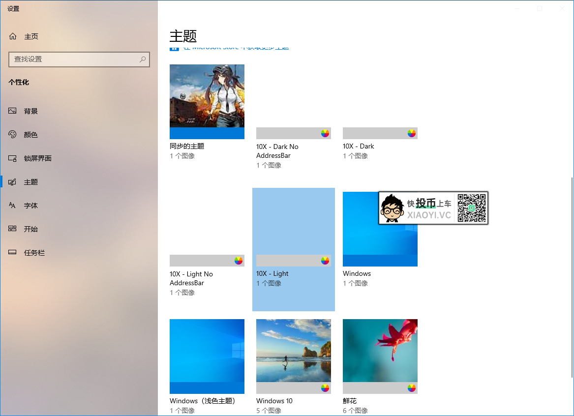Select the 主题 (Themes) brush icon
Viewport: 574px width, 416px height.
point(12,181)
